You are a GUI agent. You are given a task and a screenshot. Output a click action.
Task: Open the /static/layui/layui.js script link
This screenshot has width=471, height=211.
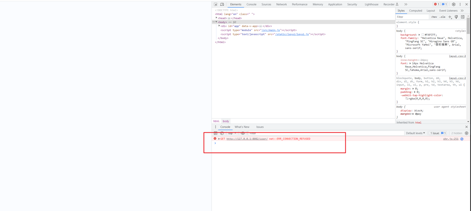[292, 34]
